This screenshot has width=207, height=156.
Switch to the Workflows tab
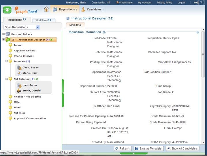(x=43, y=20)
